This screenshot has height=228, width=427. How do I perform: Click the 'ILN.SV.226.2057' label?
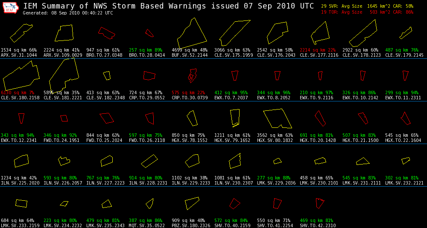63,183
